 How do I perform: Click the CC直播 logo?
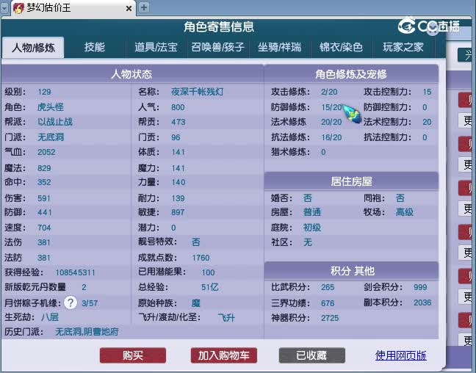(429, 26)
